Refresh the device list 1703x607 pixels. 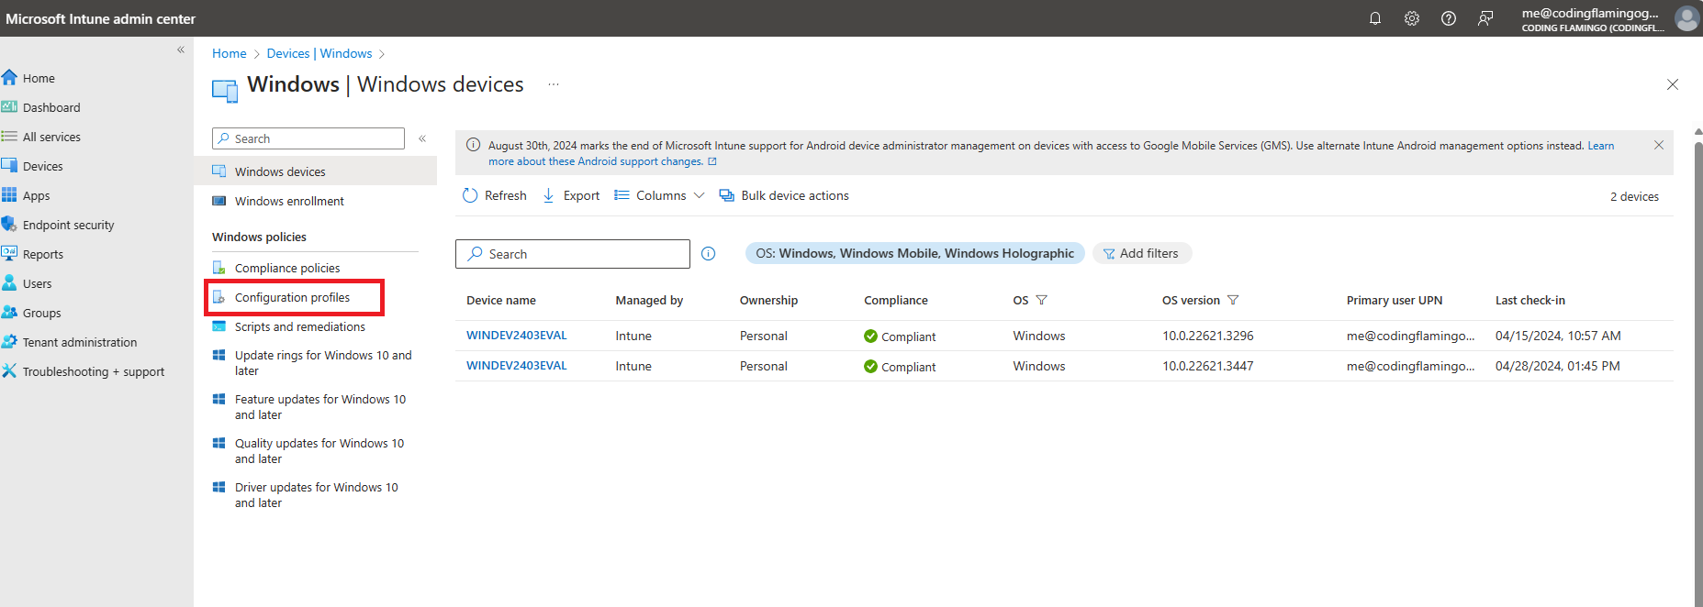tap(495, 195)
